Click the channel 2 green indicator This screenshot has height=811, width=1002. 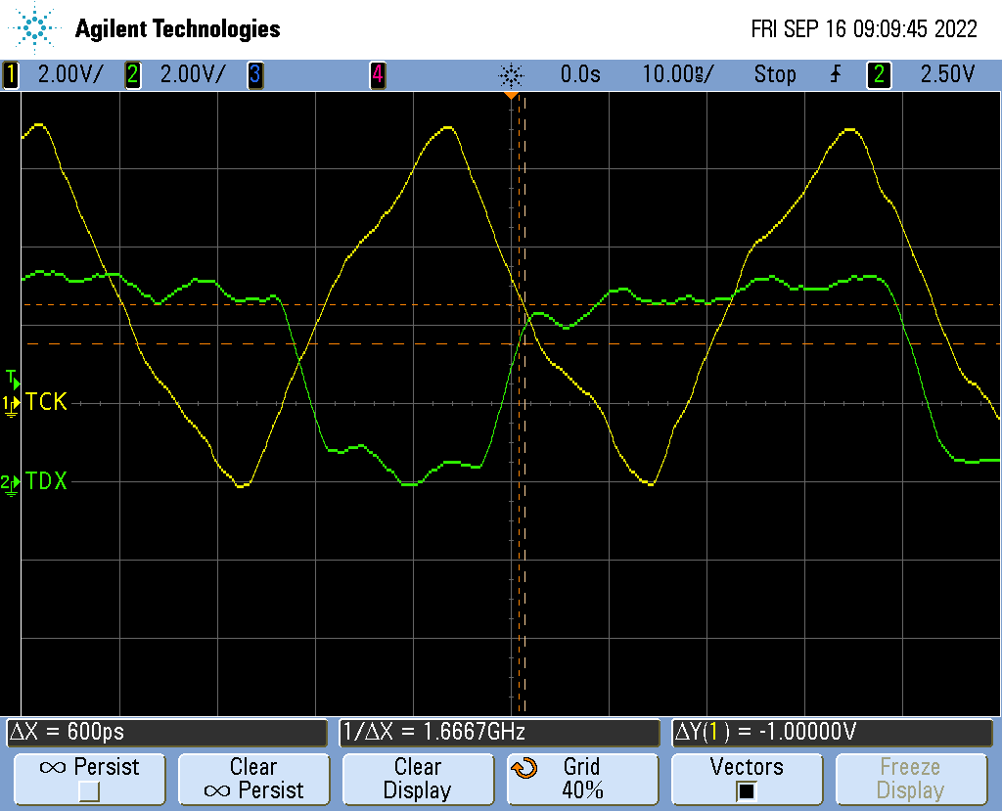pyautogui.click(x=133, y=74)
